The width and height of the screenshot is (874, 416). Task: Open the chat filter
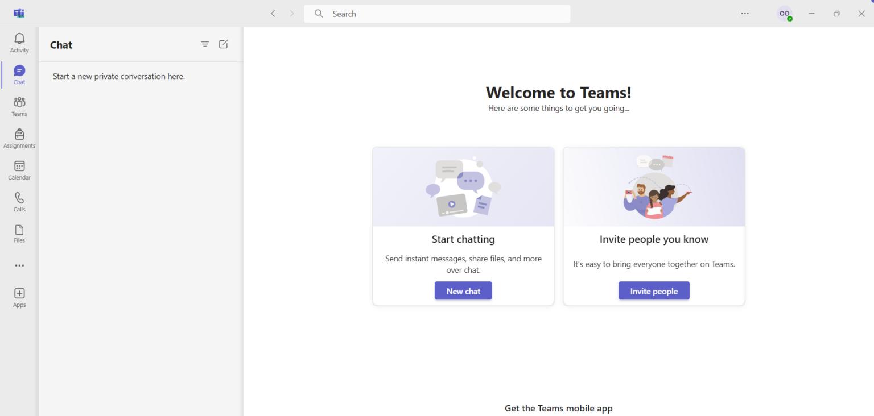coord(205,44)
